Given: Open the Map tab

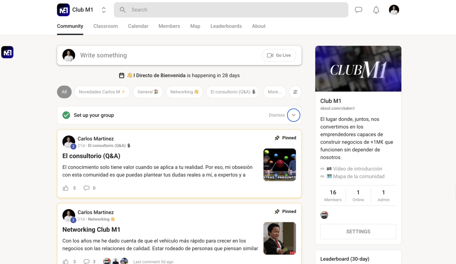Looking at the screenshot, I should tap(195, 26).
